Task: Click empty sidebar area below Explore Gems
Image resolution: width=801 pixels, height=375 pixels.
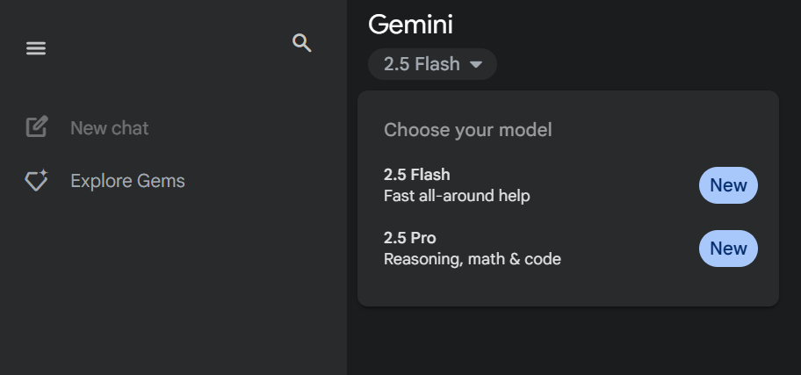Action: tap(173, 286)
